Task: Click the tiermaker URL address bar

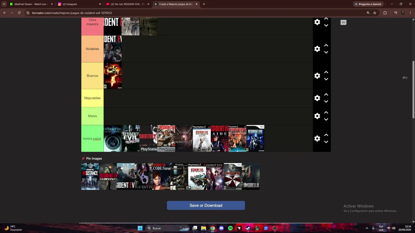Action: (195, 13)
